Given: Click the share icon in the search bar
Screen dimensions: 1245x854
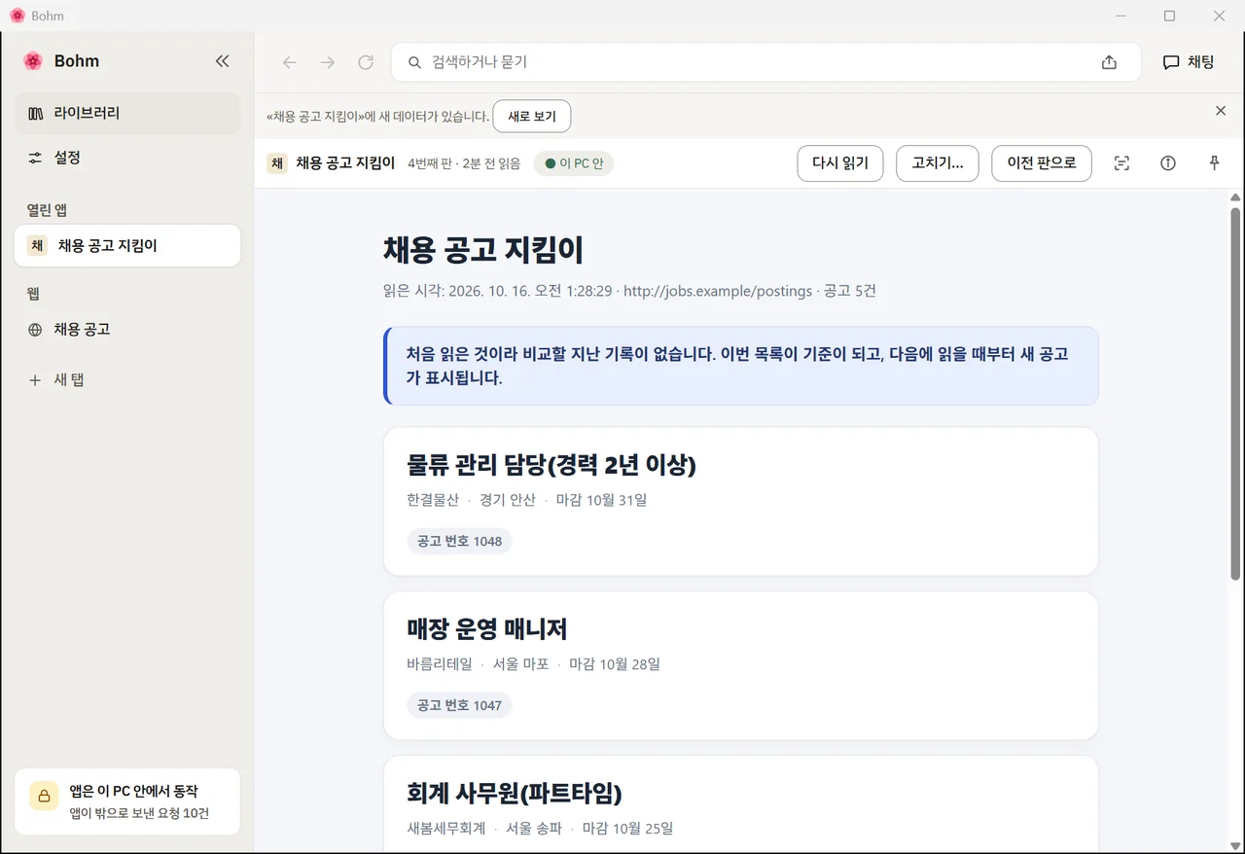Looking at the screenshot, I should pyautogui.click(x=1109, y=62).
